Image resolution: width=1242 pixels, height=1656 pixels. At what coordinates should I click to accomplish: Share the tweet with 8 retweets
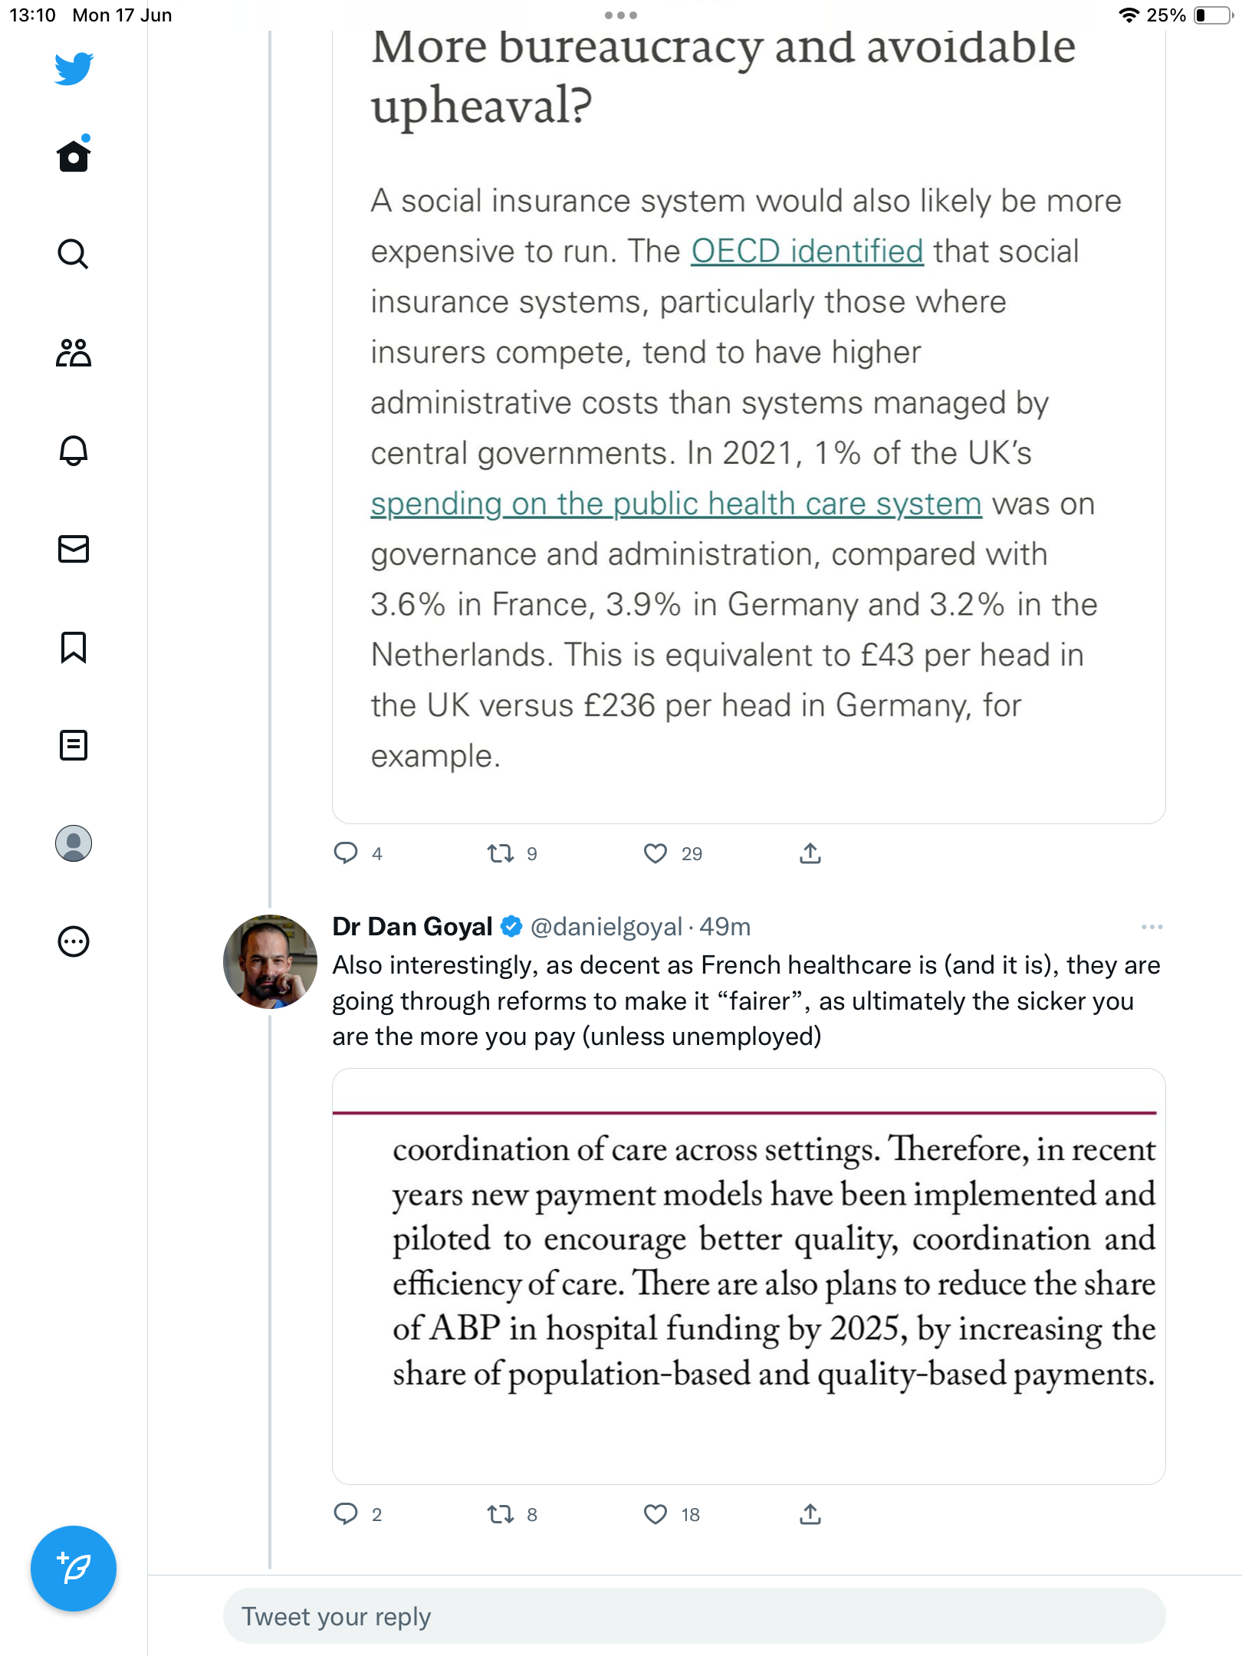pos(810,1514)
